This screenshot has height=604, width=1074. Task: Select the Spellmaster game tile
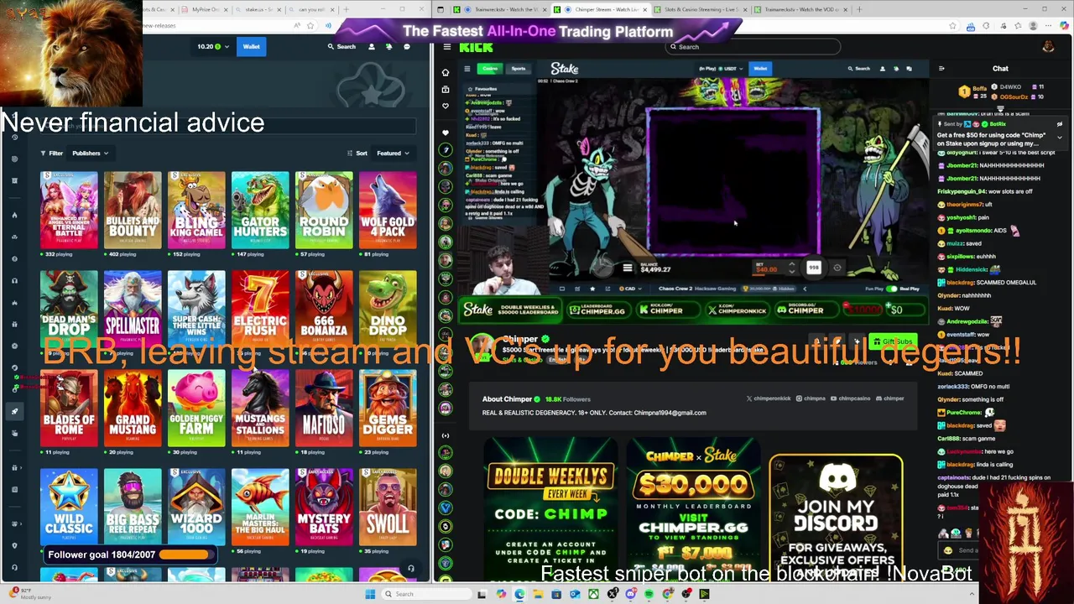(x=133, y=310)
